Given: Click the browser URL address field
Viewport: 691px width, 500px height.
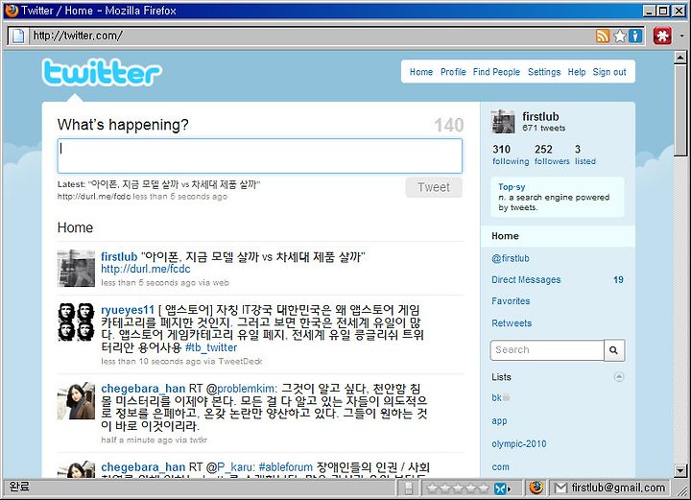Looking at the screenshot, I should tap(311, 36).
